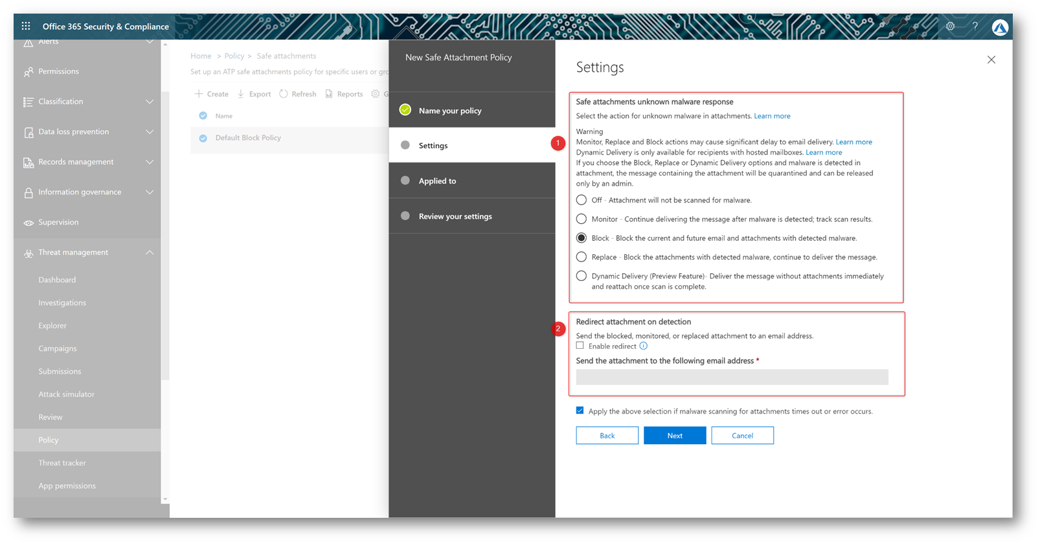This screenshot has width=1040, height=545.
Task: Open App permissions in the sidebar
Action: coord(67,486)
